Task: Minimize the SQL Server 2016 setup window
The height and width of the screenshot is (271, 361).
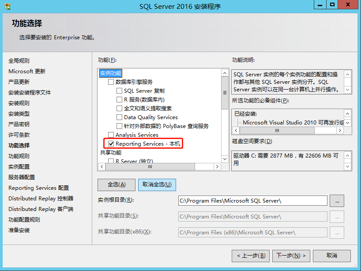Action: 320,4
